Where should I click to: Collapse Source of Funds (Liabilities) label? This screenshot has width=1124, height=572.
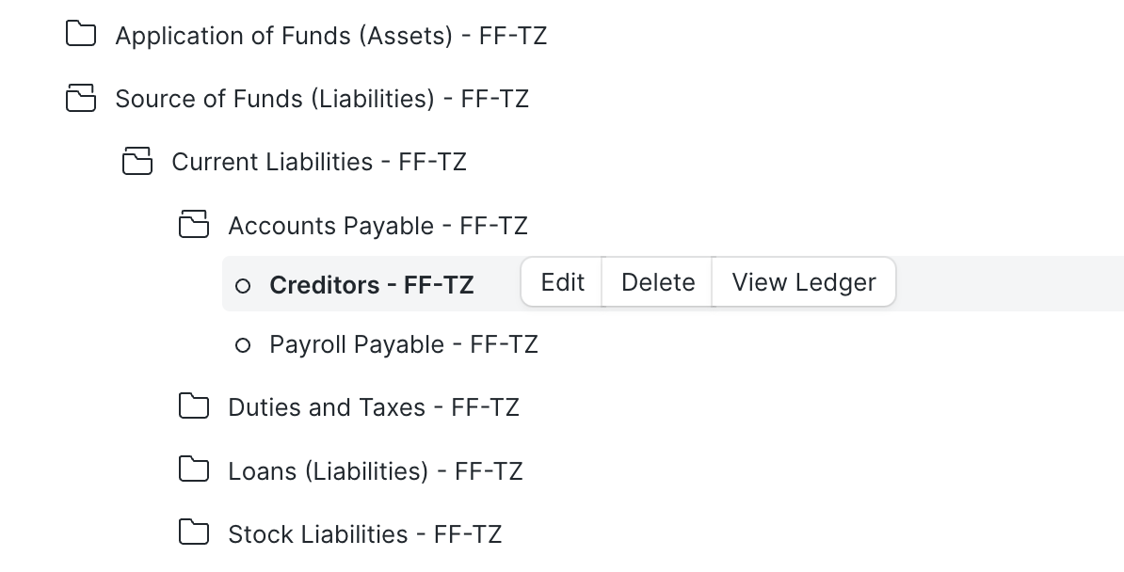tap(322, 99)
